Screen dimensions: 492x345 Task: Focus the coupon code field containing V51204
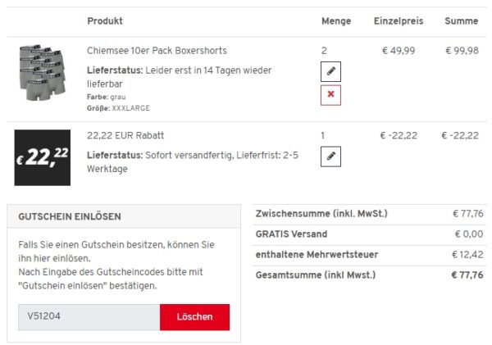click(89, 317)
